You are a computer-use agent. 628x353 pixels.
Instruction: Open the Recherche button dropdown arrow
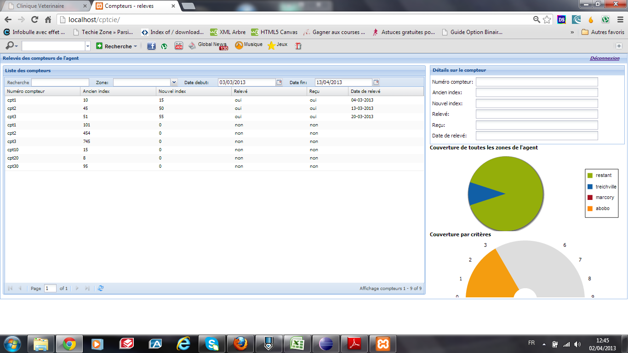tap(136, 46)
